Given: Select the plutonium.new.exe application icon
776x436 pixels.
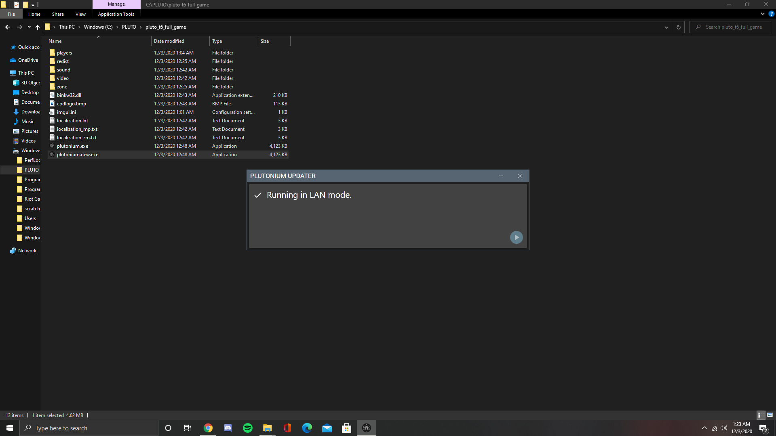Looking at the screenshot, I should [x=52, y=155].
